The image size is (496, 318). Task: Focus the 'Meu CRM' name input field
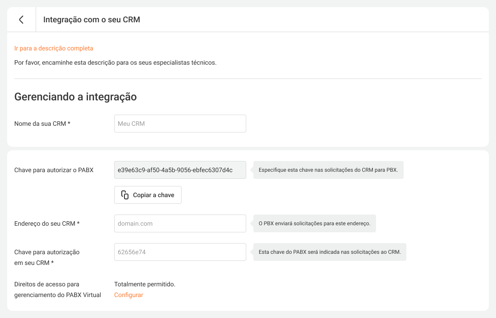pyautogui.click(x=180, y=124)
